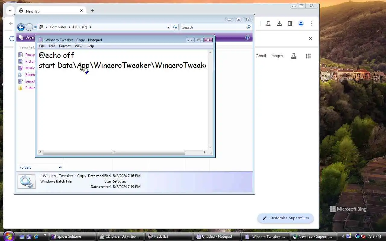This screenshot has width=386, height=241.
Task: Show hidden system tray icons arrow
Action: pos(343,236)
